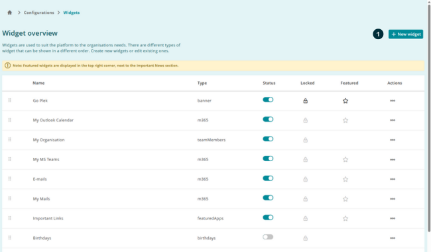Image resolution: width=431 pixels, height=252 pixels.
Task: Star the Important Links widget
Action: [x=345, y=218]
